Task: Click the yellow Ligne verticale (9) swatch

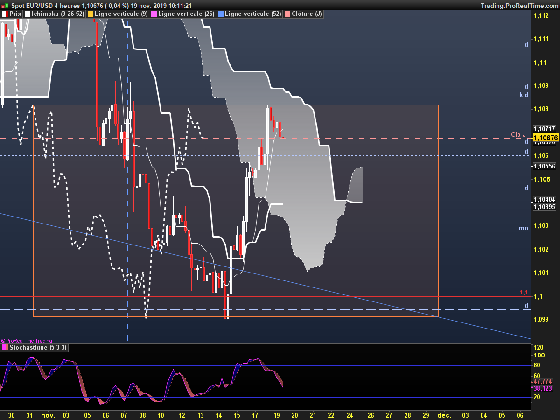Action: pos(90,14)
